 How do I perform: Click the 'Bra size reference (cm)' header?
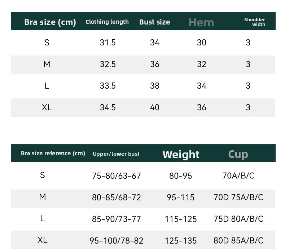[x=53, y=154]
